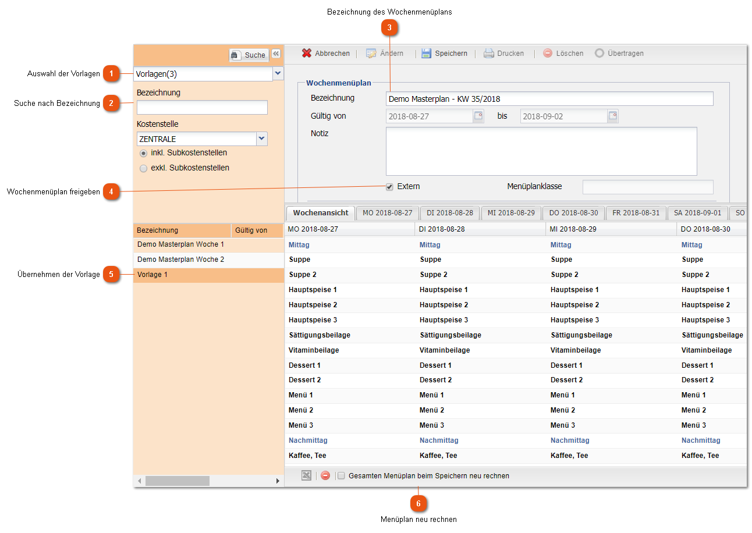Enable Gesamten Menüplan beim Speichern neu rechnen
The image size is (752, 533).
(342, 475)
